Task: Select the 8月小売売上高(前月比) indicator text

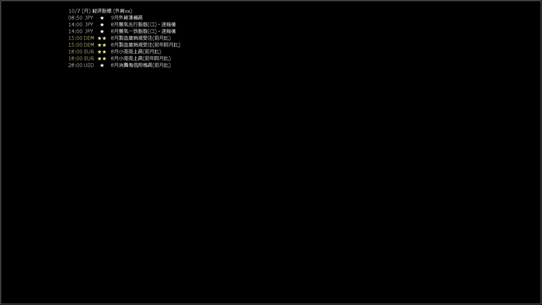Action: pyautogui.click(x=136, y=51)
